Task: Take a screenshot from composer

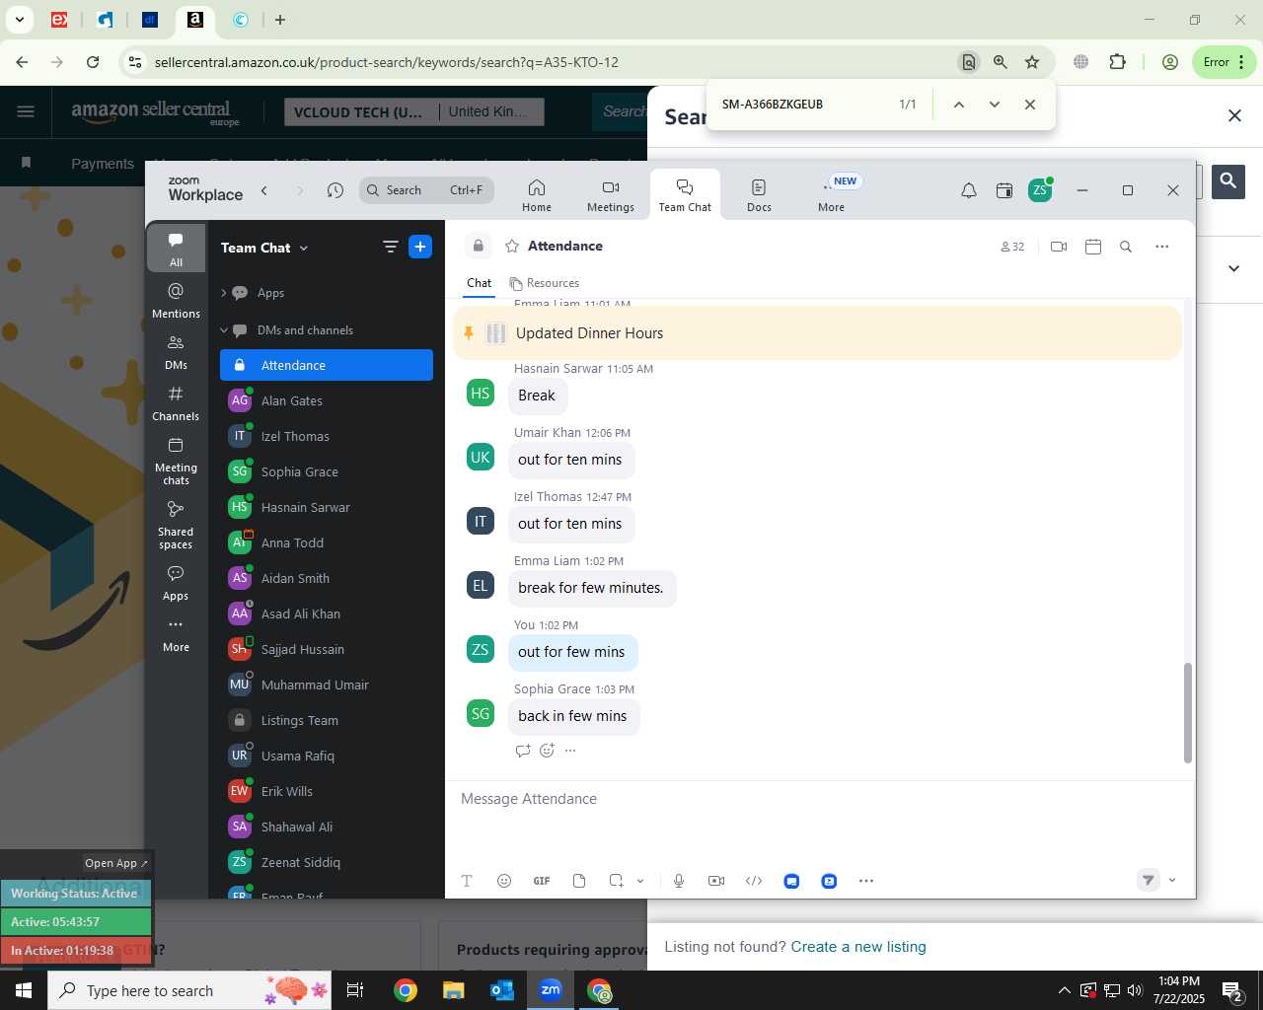Action: (617, 881)
